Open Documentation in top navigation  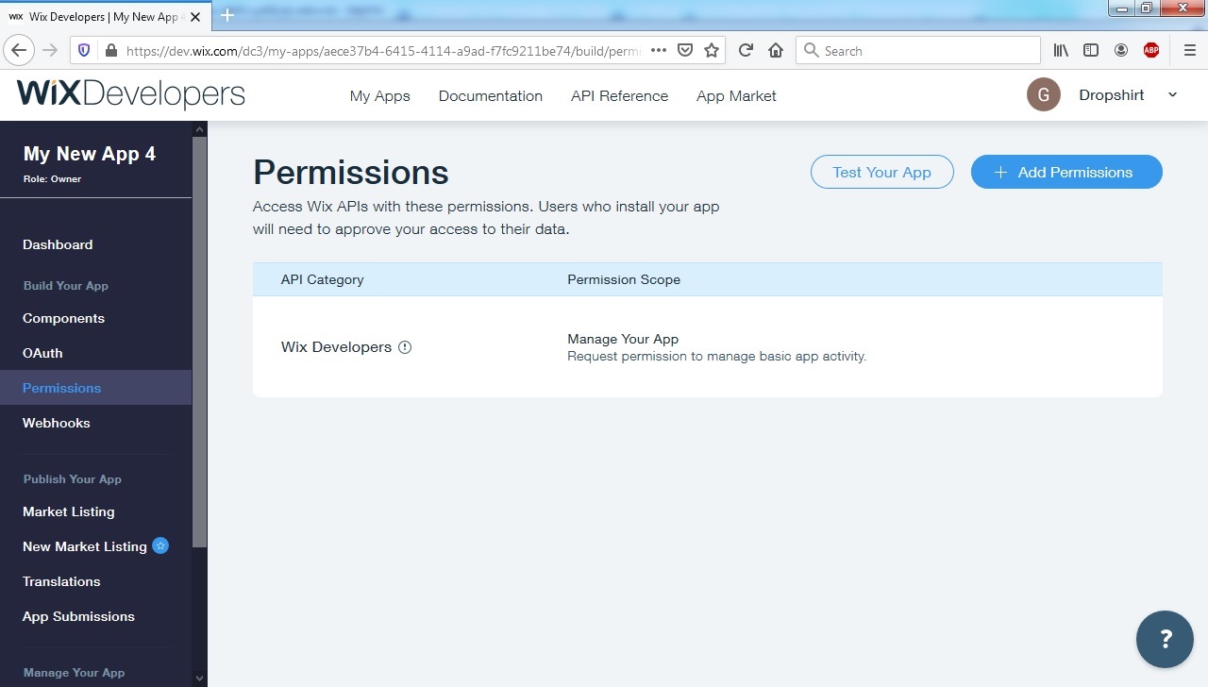[x=491, y=96]
